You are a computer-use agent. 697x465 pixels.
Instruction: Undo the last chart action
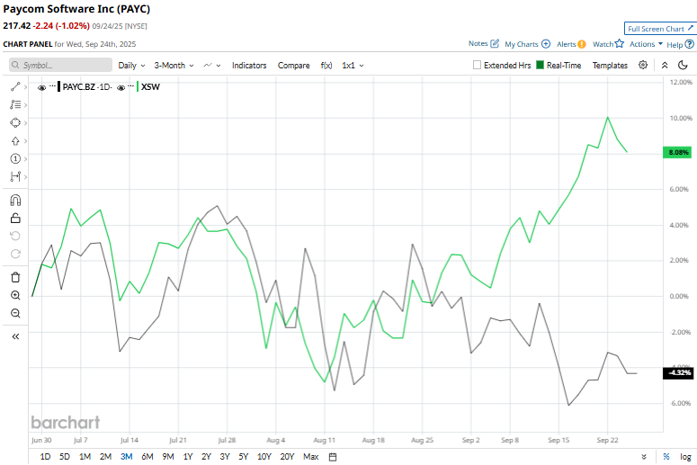[x=15, y=236]
